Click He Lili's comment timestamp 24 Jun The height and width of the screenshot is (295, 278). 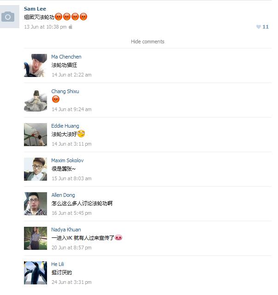click(x=72, y=282)
